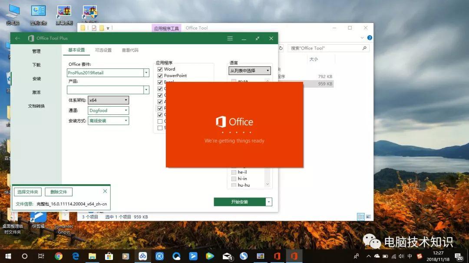
Task: Click the refresh icon in Explorer address bar
Action: [281, 48]
